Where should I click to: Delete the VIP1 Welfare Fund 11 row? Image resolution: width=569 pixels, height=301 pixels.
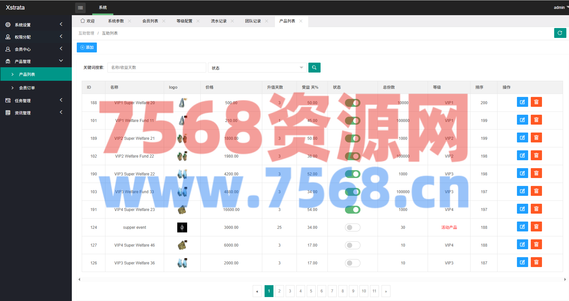[x=536, y=120]
